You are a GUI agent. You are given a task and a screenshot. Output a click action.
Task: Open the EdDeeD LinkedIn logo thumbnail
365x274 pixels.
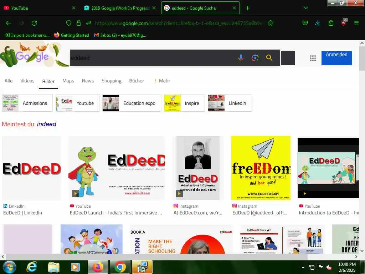32,168
